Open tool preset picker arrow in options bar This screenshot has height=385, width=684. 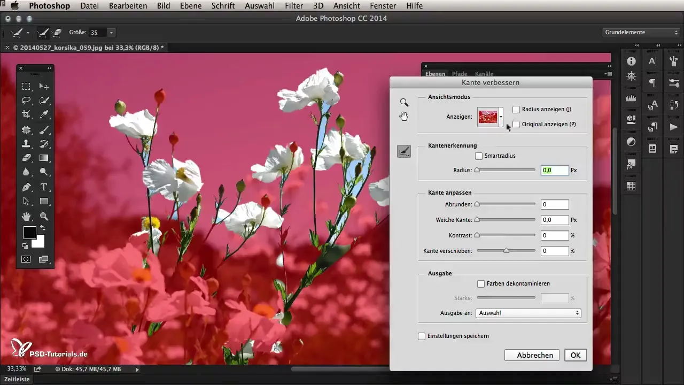28,33
